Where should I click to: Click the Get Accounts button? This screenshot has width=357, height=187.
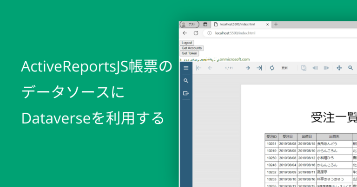(x=192, y=48)
